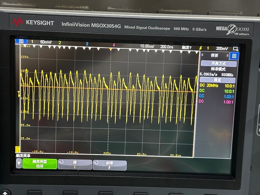Viewport: 260px width, 195px height.
Task: Tap the back-up arrow softkey in the trigger menu
Action: [19, 163]
